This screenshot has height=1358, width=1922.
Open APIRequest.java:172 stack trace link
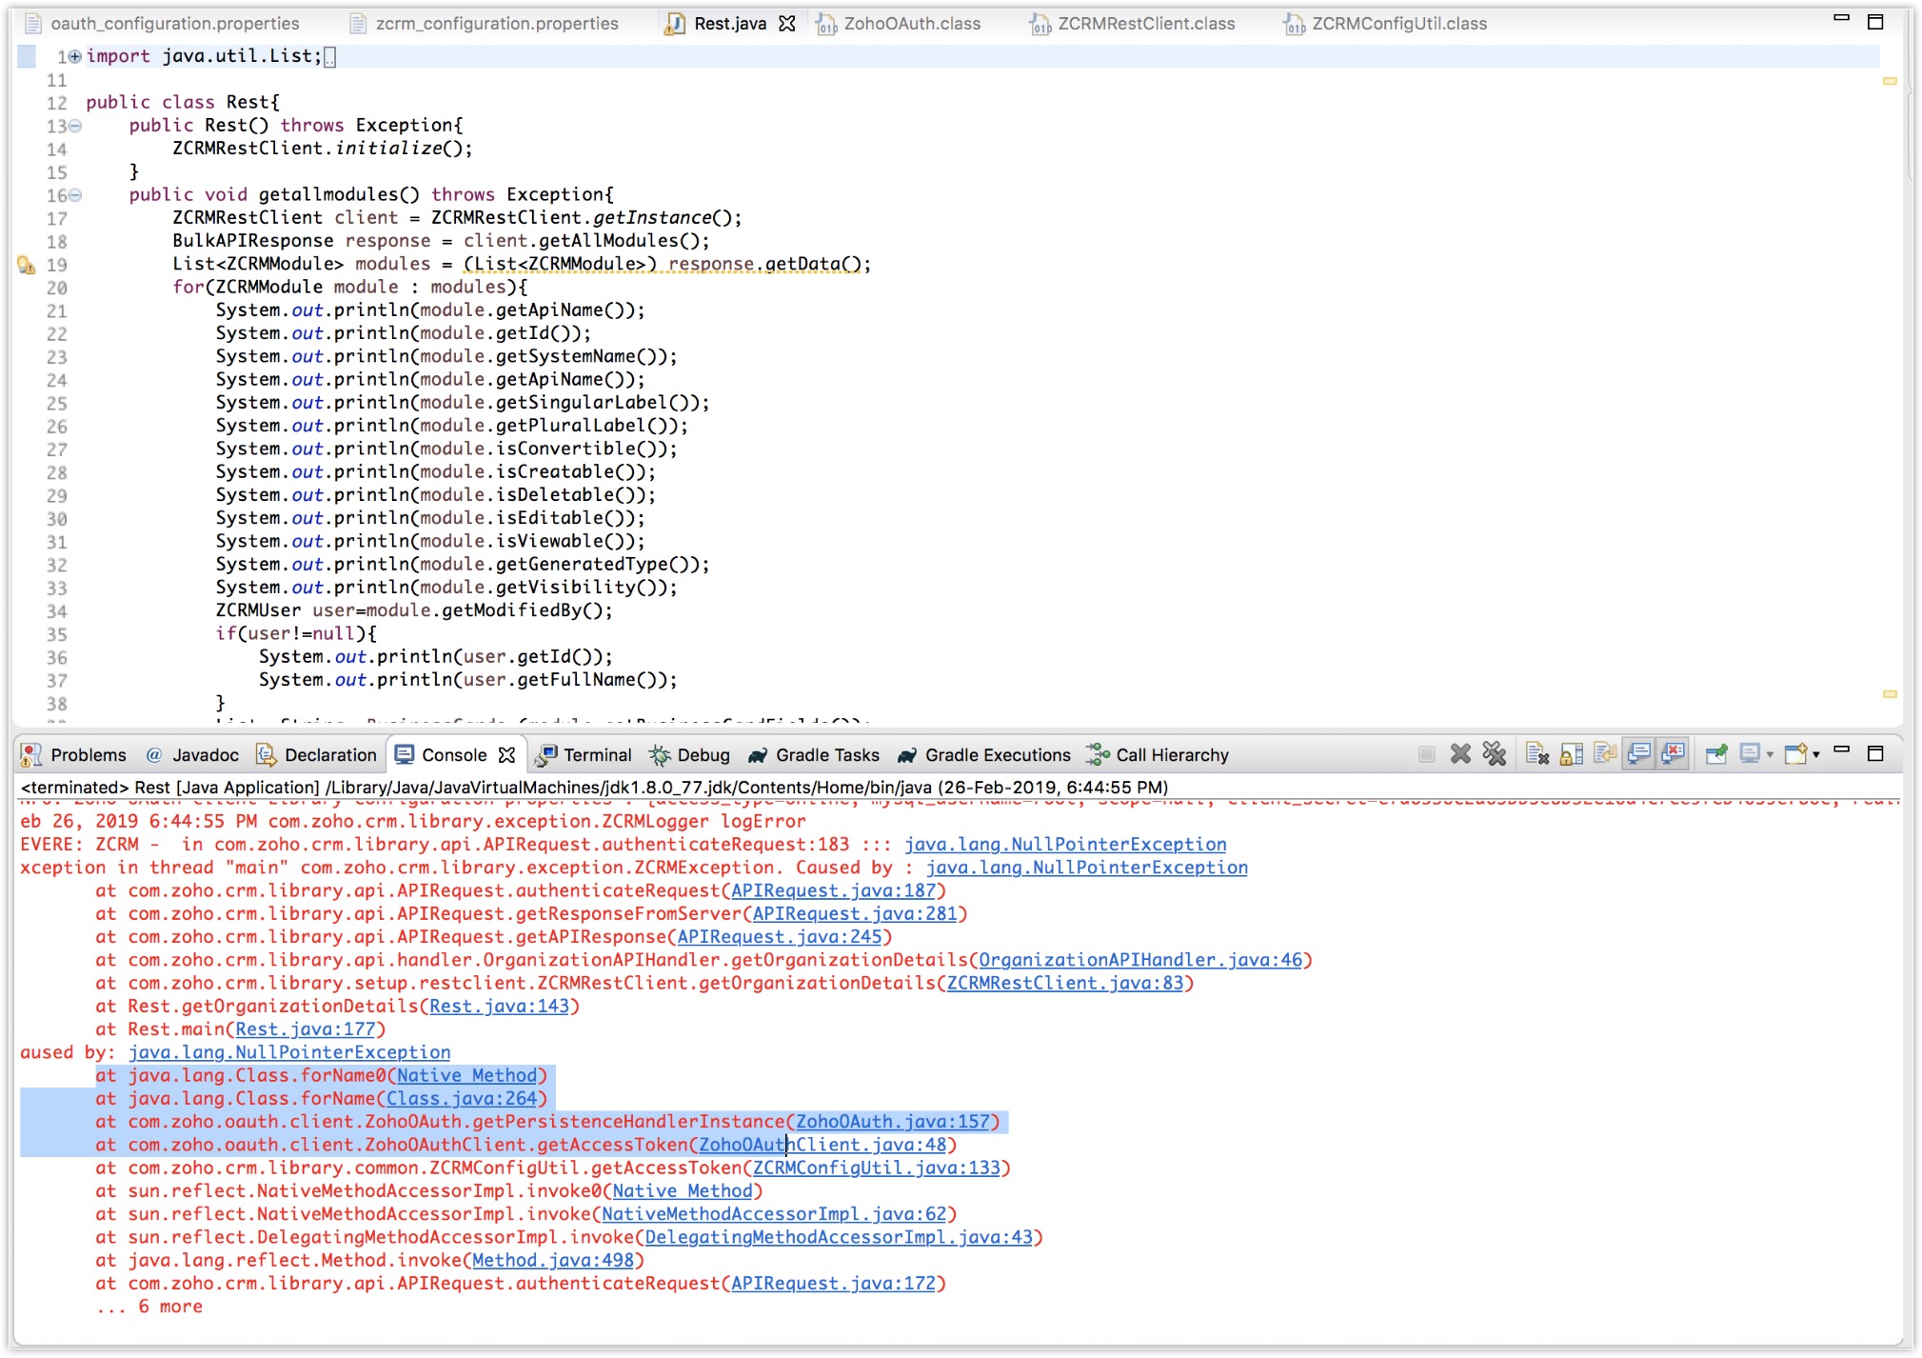(x=833, y=1284)
